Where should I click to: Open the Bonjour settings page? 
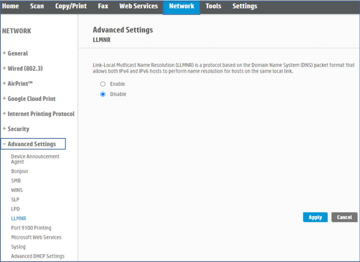pyautogui.click(x=19, y=171)
